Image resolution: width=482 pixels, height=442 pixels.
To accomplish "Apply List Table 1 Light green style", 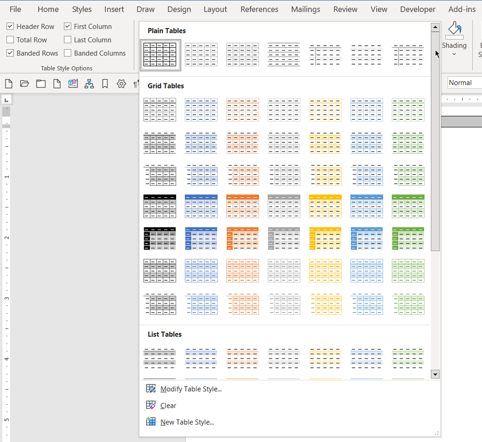I will point(408,359).
